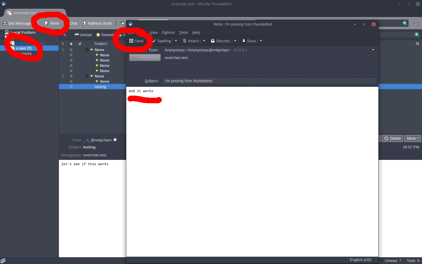422x264 pixels.
Task: Click the quick filter search magnifier icon
Action: tap(417, 35)
